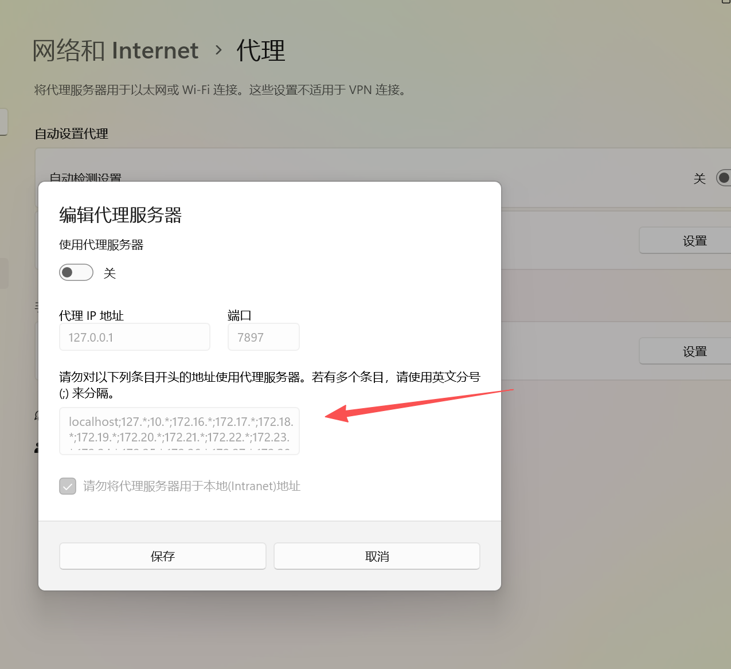
Task: Click the lower 设置 button in background
Action: coord(685,351)
